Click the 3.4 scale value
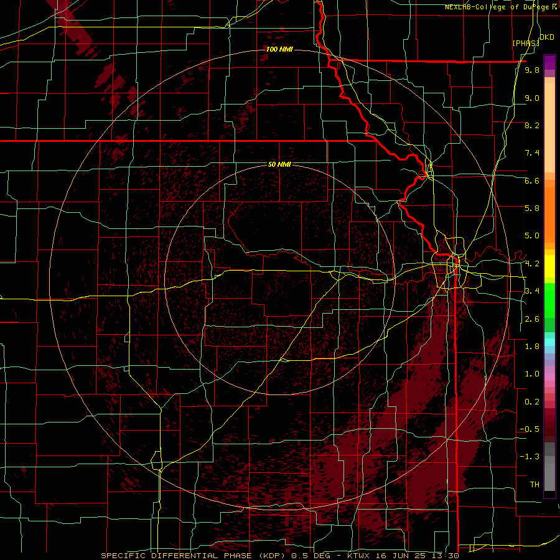The height and width of the screenshot is (560, 560). click(x=532, y=291)
